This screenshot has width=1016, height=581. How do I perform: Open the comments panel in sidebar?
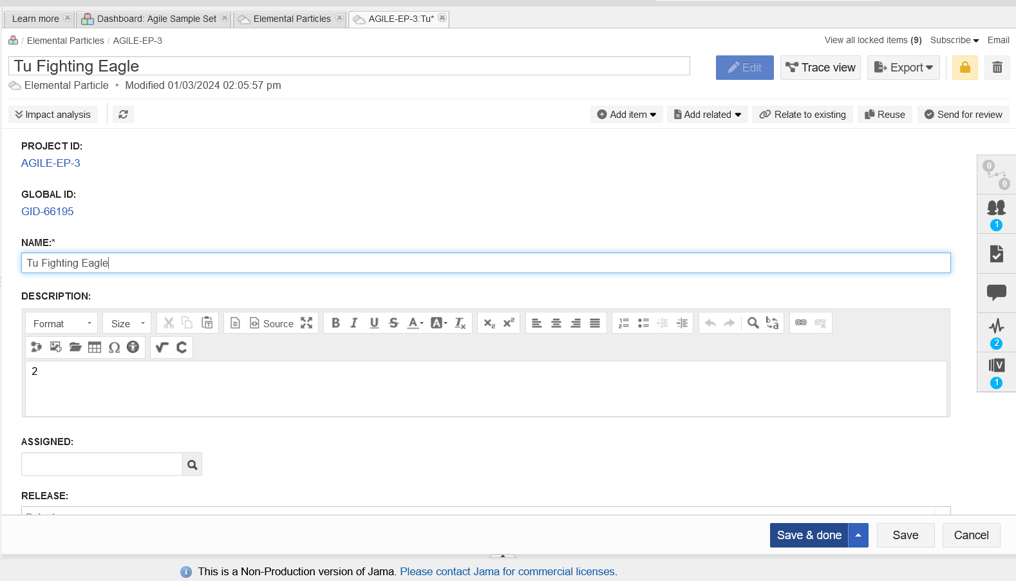point(996,293)
